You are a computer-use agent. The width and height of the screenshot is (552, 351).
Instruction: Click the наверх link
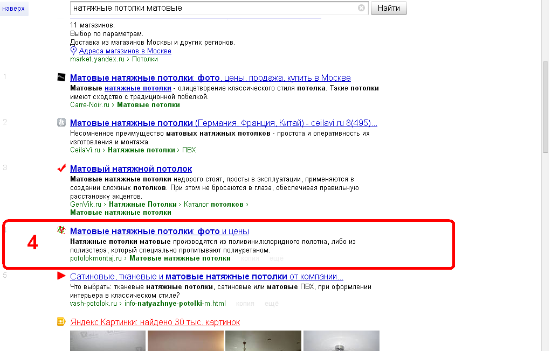13,9
